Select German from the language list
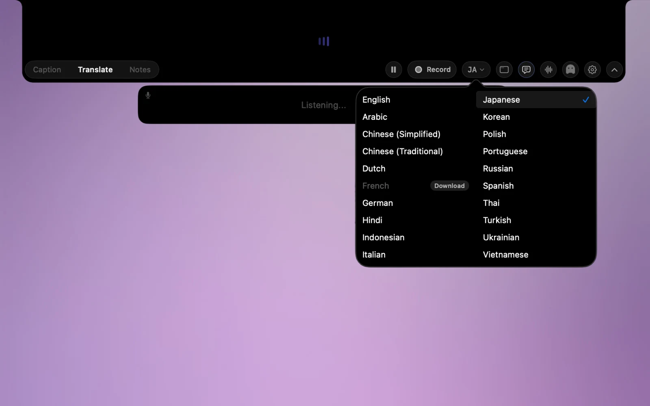This screenshot has height=406, width=650. tap(416, 203)
